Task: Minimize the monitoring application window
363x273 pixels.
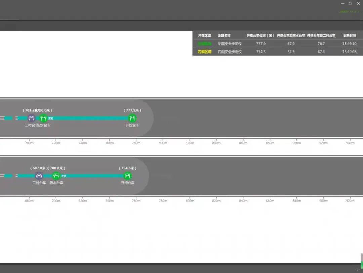Action: click(x=342, y=3)
